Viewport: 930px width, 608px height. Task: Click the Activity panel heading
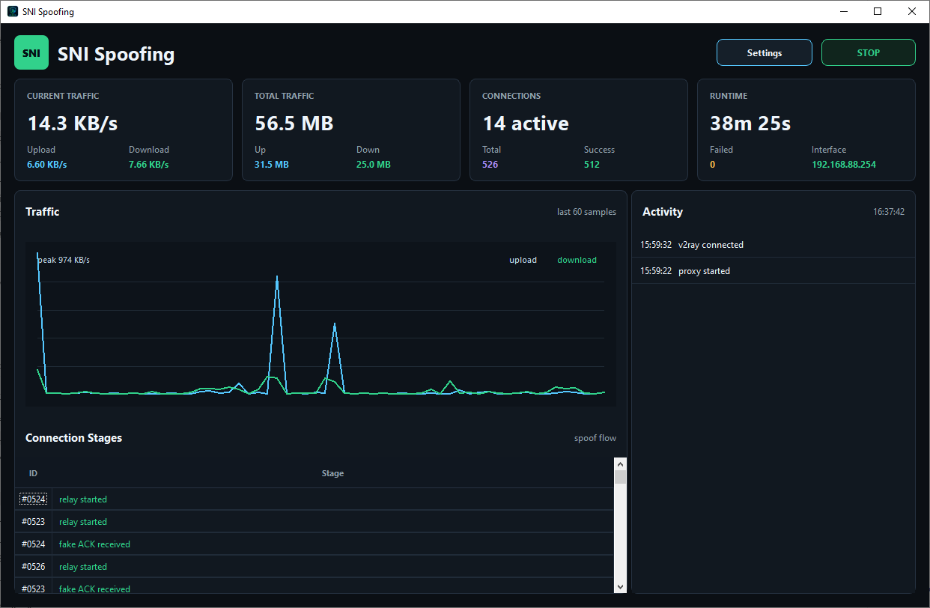[x=663, y=212]
